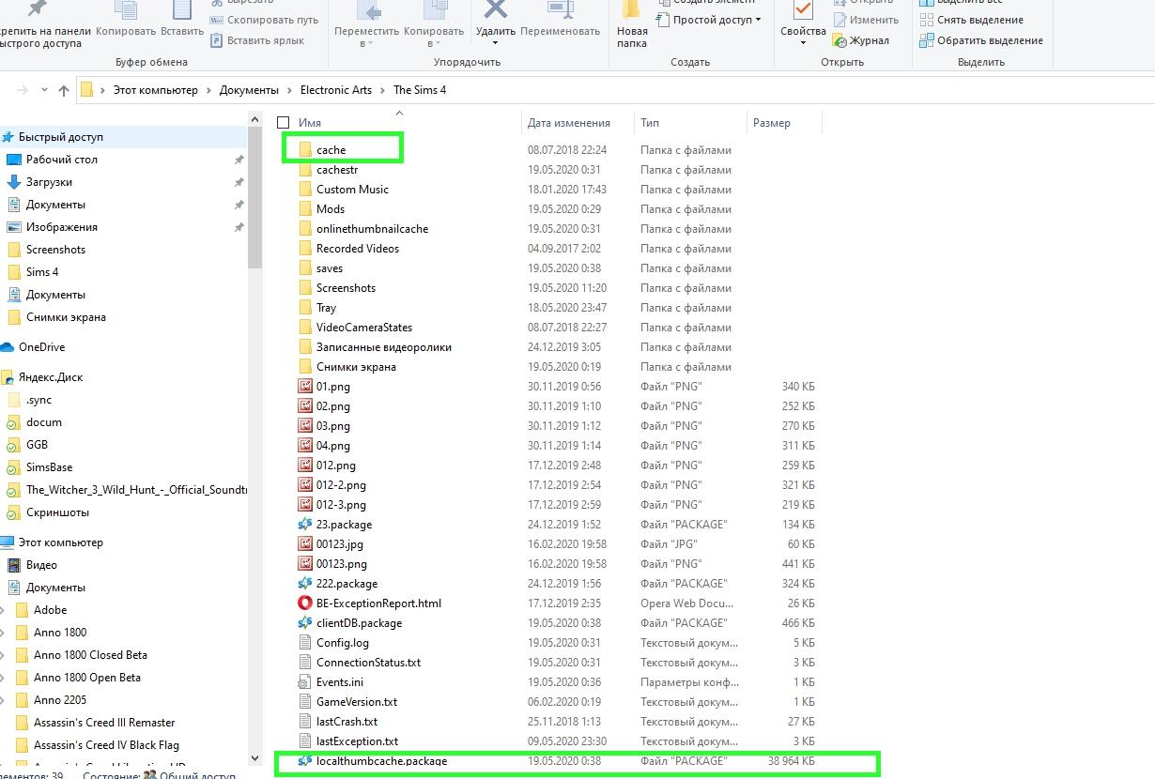Screen dimensions: 1155x779
Task: Click Документы in the address breadcrumb
Action: (249, 90)
